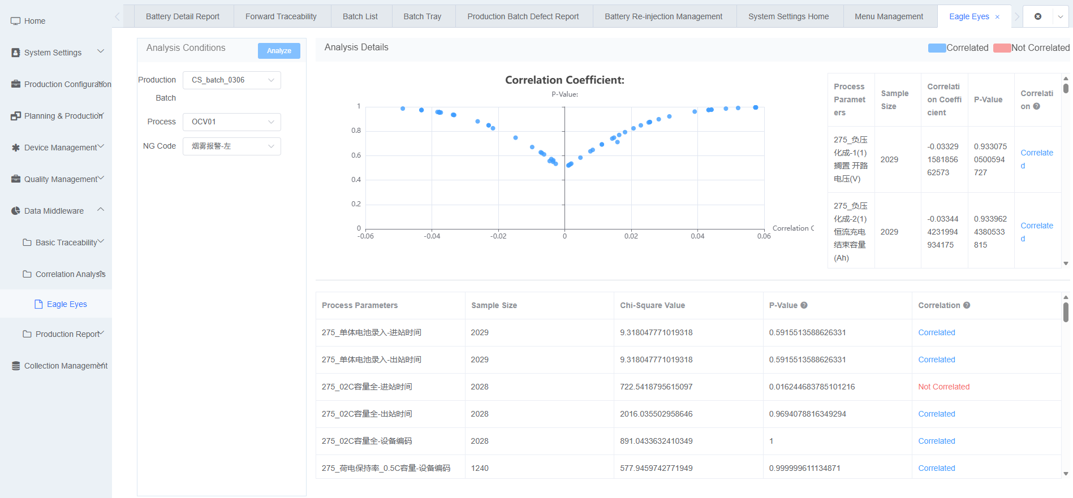Screen dimensions: 1073x498
Task: Expand the Quality Management chevron
Action: click(101, 178)
